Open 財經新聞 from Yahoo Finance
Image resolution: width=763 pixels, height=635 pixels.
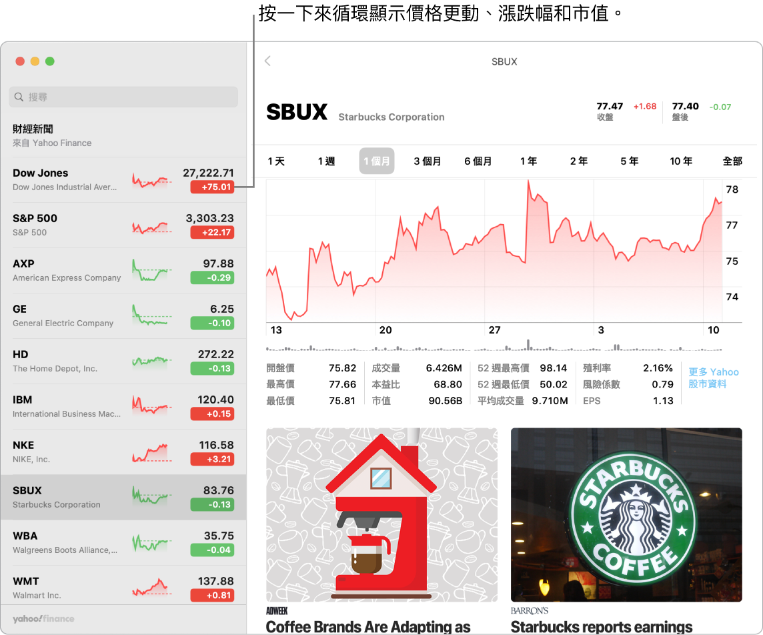[123, 135]
